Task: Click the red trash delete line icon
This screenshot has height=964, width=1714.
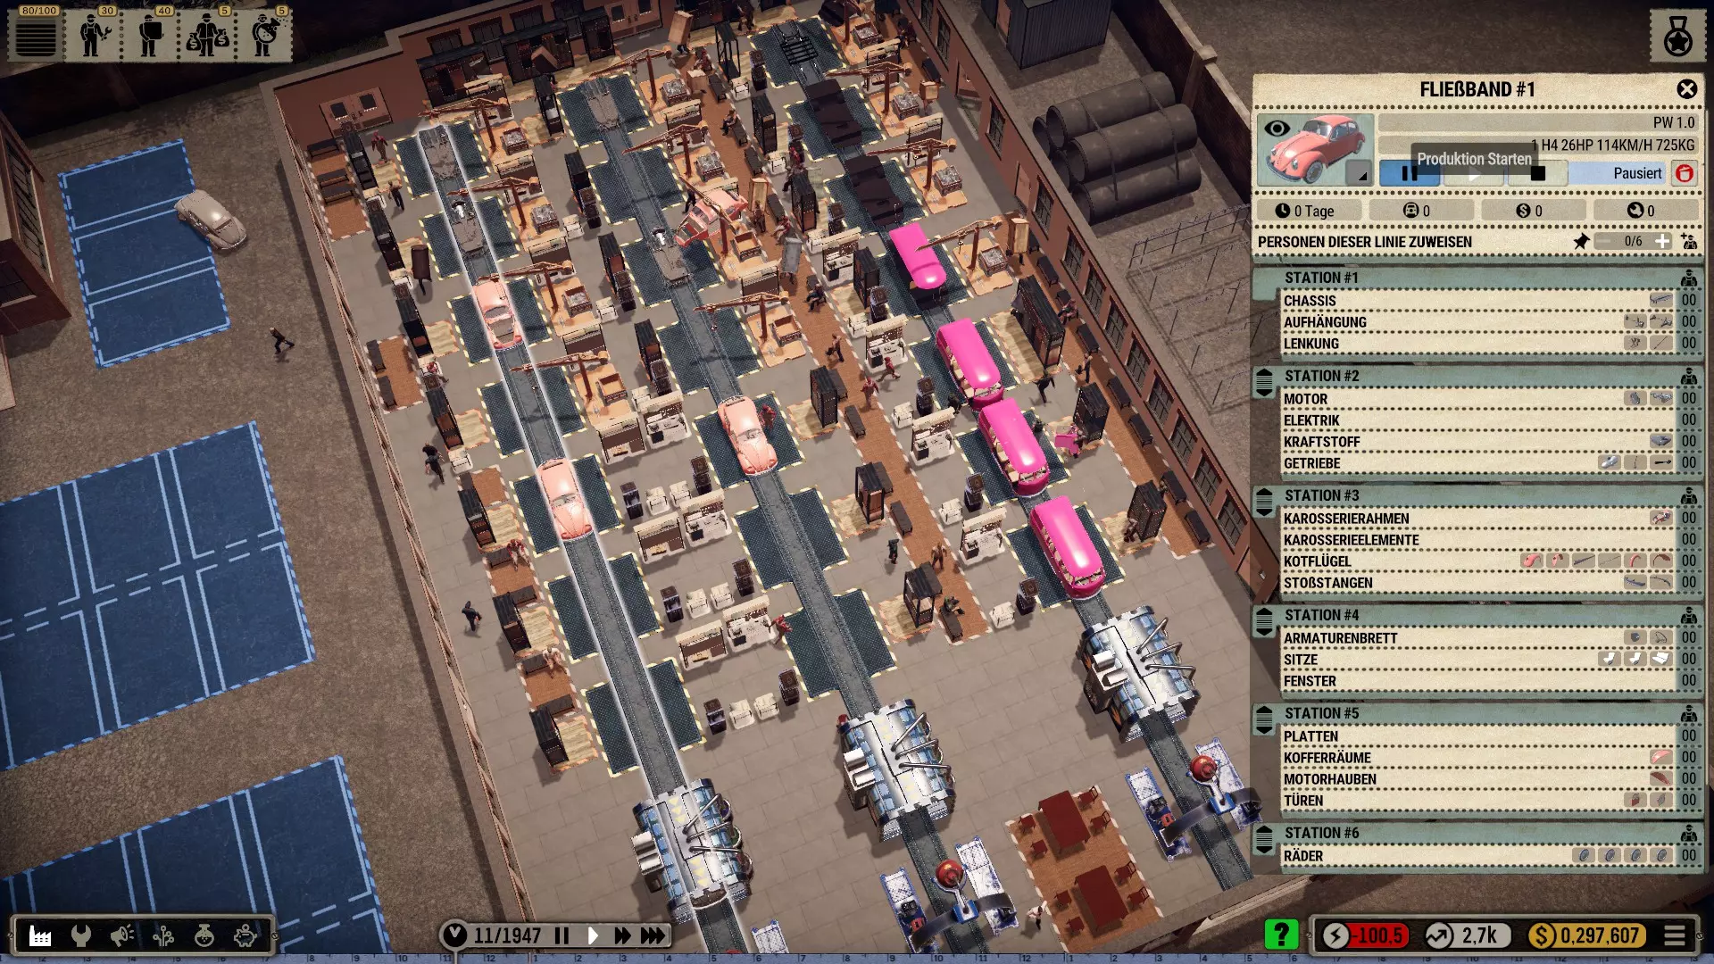Action: point(1685,173)
